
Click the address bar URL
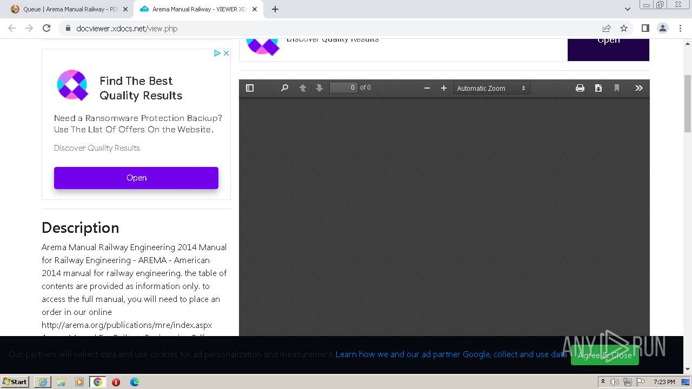click(127, 29)
